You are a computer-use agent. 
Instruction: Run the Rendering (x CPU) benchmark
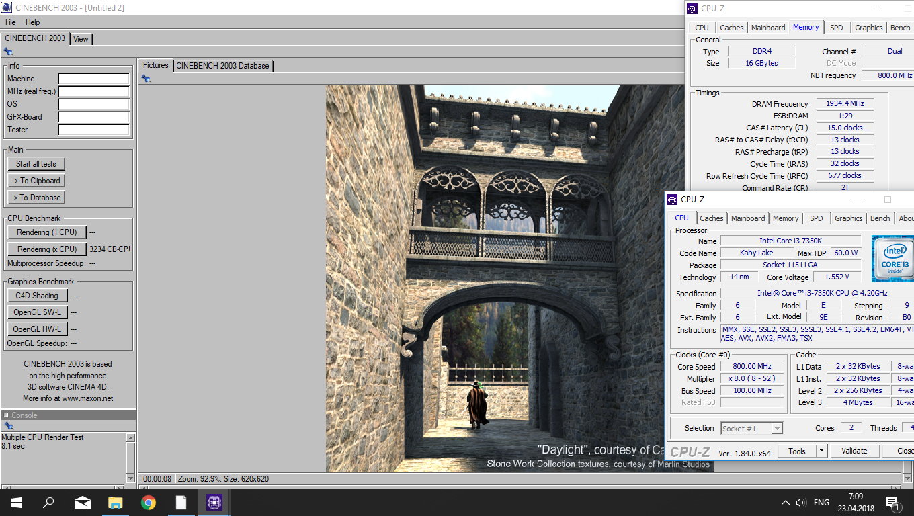(47, 249)
